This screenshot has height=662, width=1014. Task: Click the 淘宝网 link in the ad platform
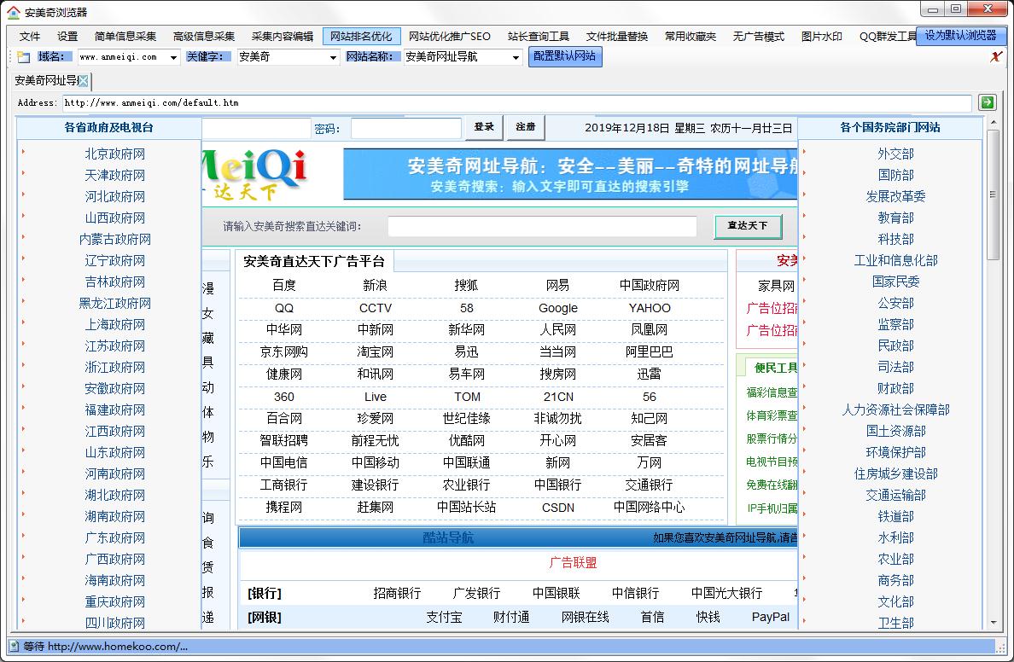[x=375, y=351]
